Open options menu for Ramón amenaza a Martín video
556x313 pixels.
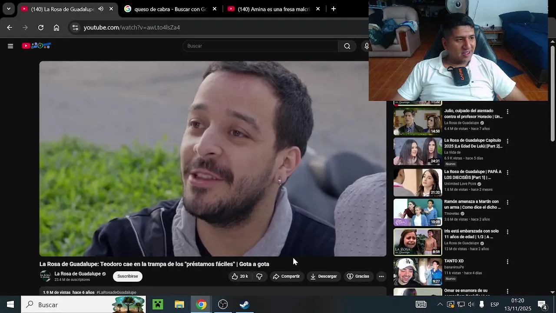click(x=507, y=202)
